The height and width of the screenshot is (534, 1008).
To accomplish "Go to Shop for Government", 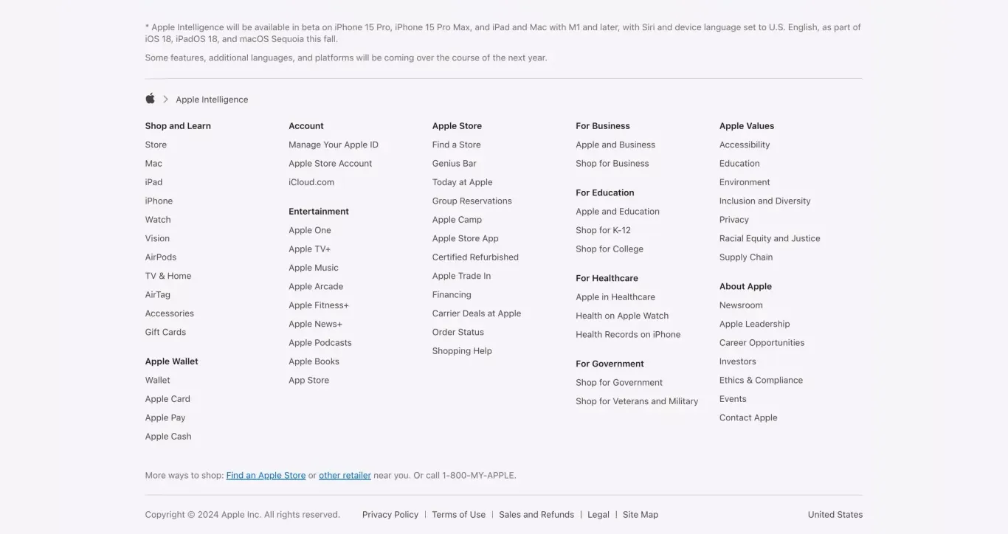I will point(619,383).
